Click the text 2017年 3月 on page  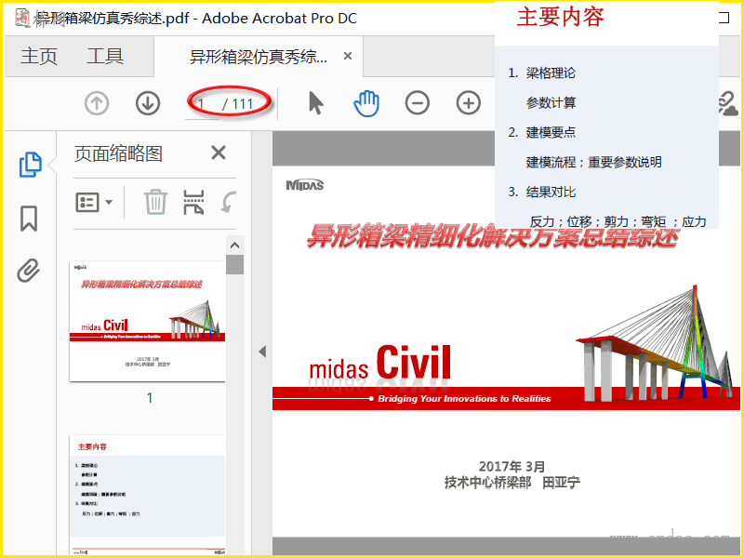coord(511,467)
